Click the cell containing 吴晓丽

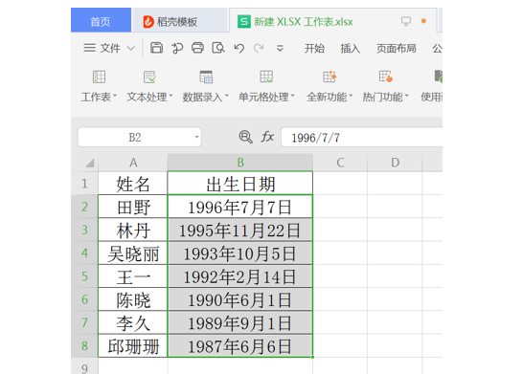tap(133, 253)
